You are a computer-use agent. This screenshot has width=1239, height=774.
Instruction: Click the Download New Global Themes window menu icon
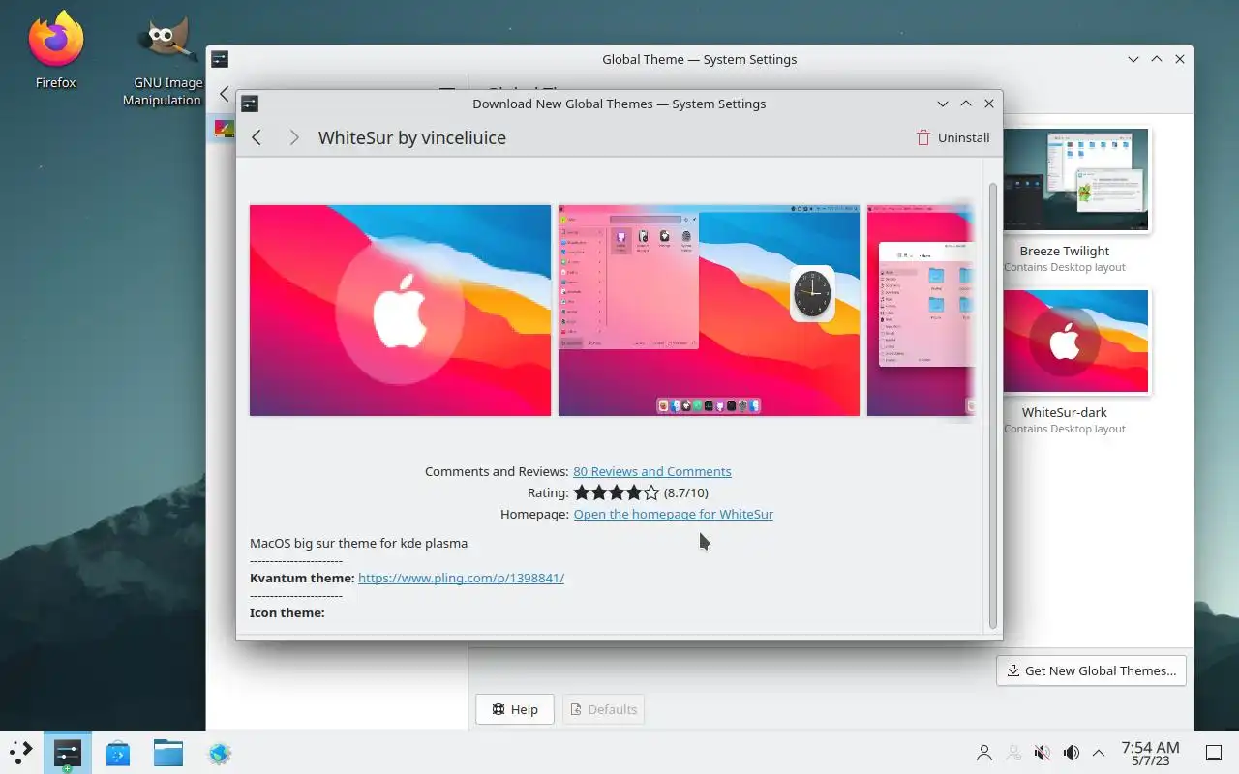click(x=250, y=104)
